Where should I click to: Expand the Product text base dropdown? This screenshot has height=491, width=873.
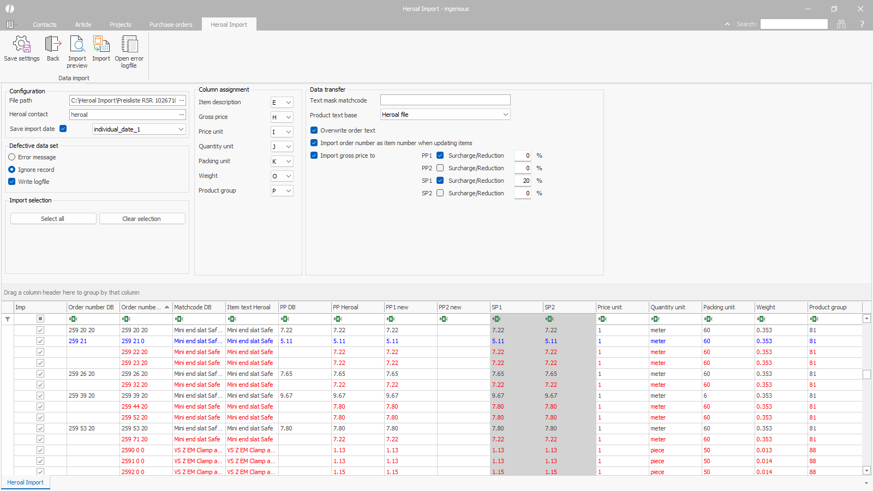(505, 115)
